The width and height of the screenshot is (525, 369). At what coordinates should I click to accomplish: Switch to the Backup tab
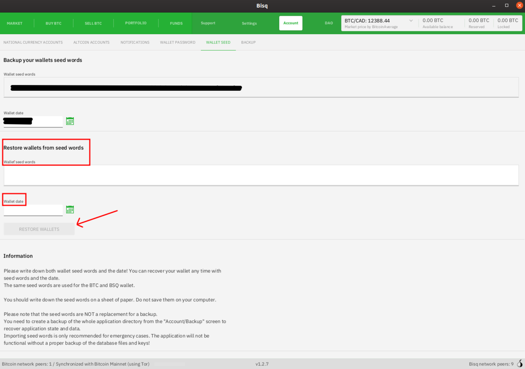248,42
